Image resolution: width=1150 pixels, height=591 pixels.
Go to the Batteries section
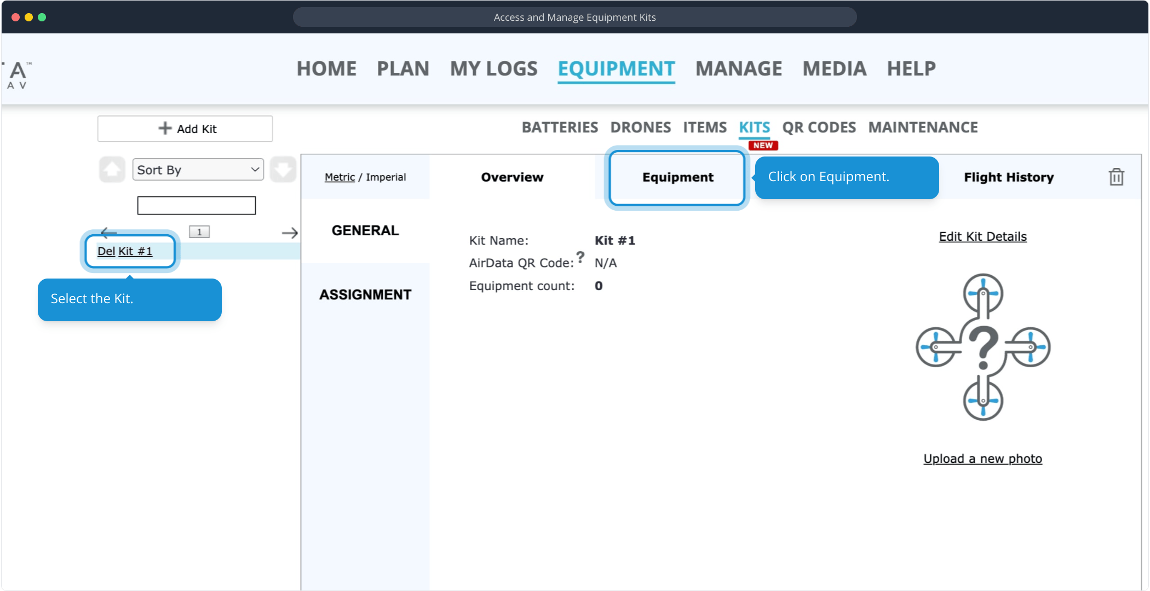tap(560, 128)
